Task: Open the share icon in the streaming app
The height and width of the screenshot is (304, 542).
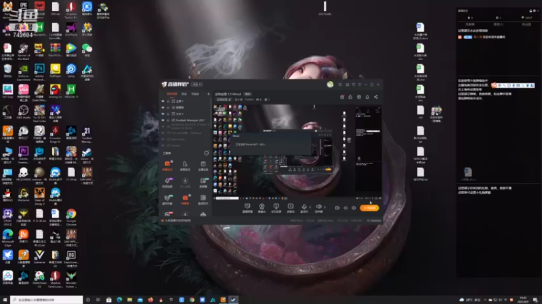Action: coord(376,97)
